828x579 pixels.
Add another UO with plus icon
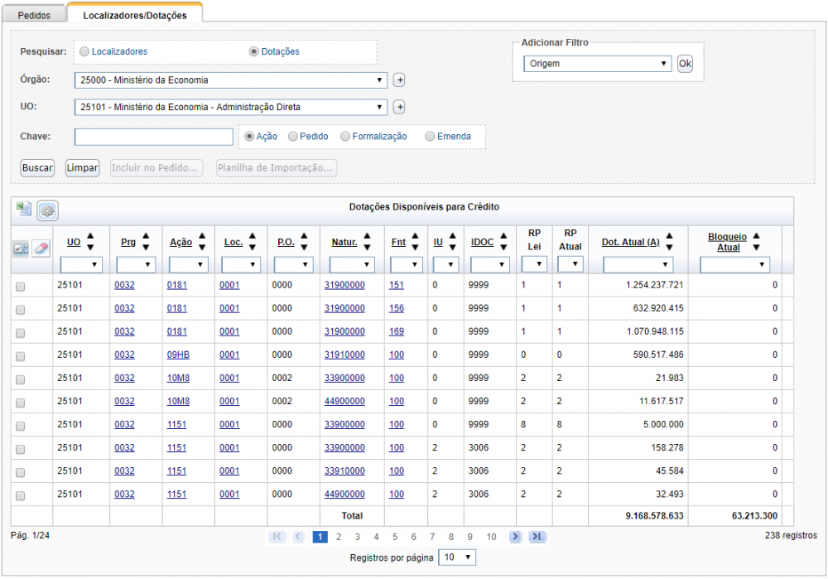tap(400, 107)
